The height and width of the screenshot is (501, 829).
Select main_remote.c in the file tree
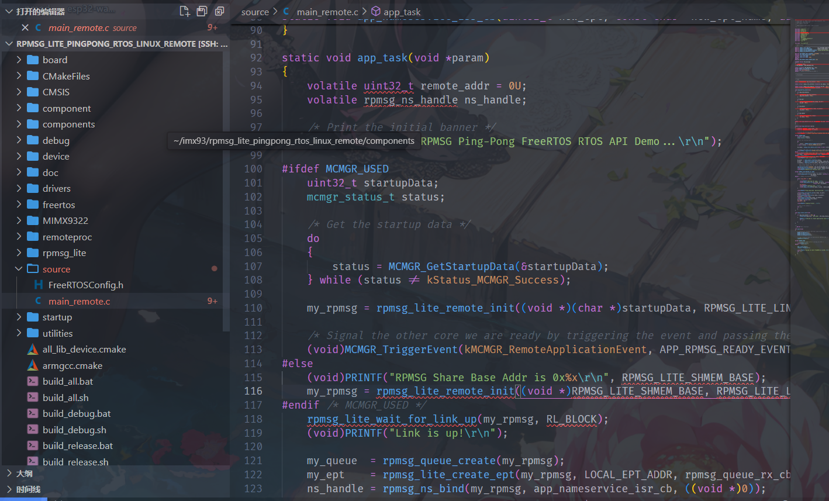pos(79,301)
